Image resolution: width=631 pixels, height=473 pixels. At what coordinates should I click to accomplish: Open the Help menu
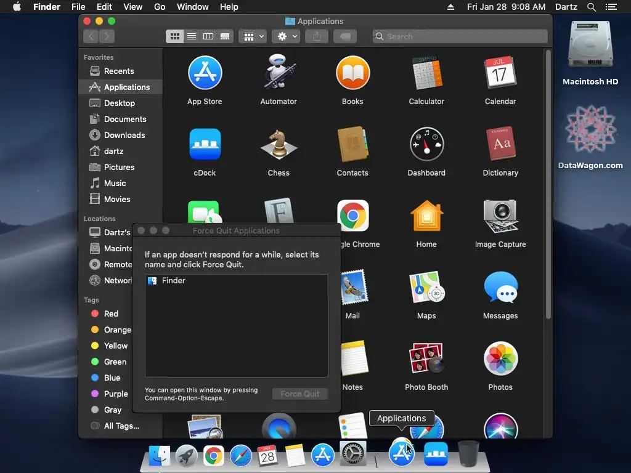229,7
